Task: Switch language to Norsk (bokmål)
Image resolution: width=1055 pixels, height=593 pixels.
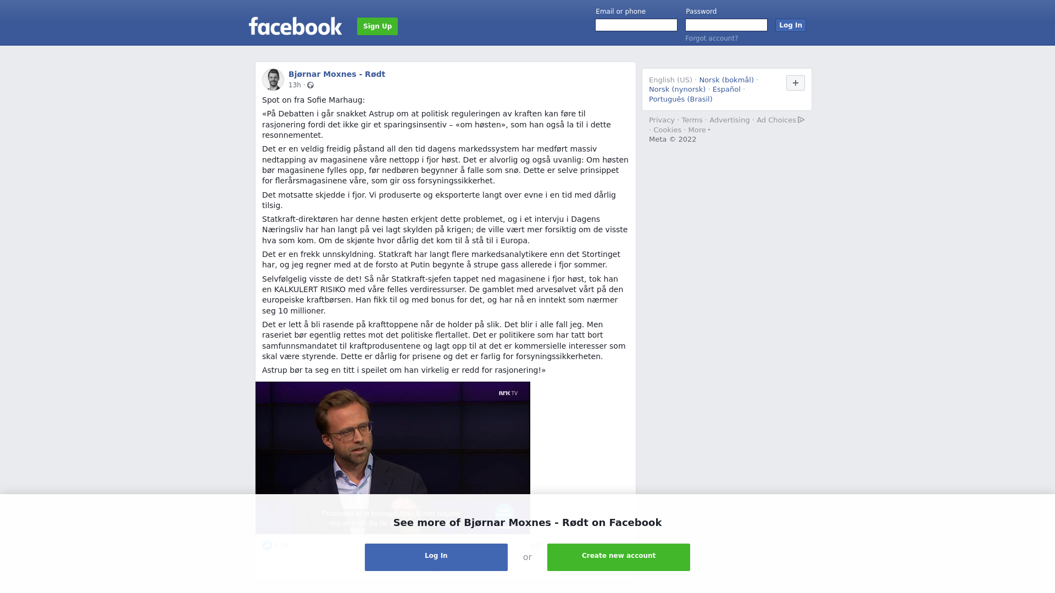Action: point(726,80)
